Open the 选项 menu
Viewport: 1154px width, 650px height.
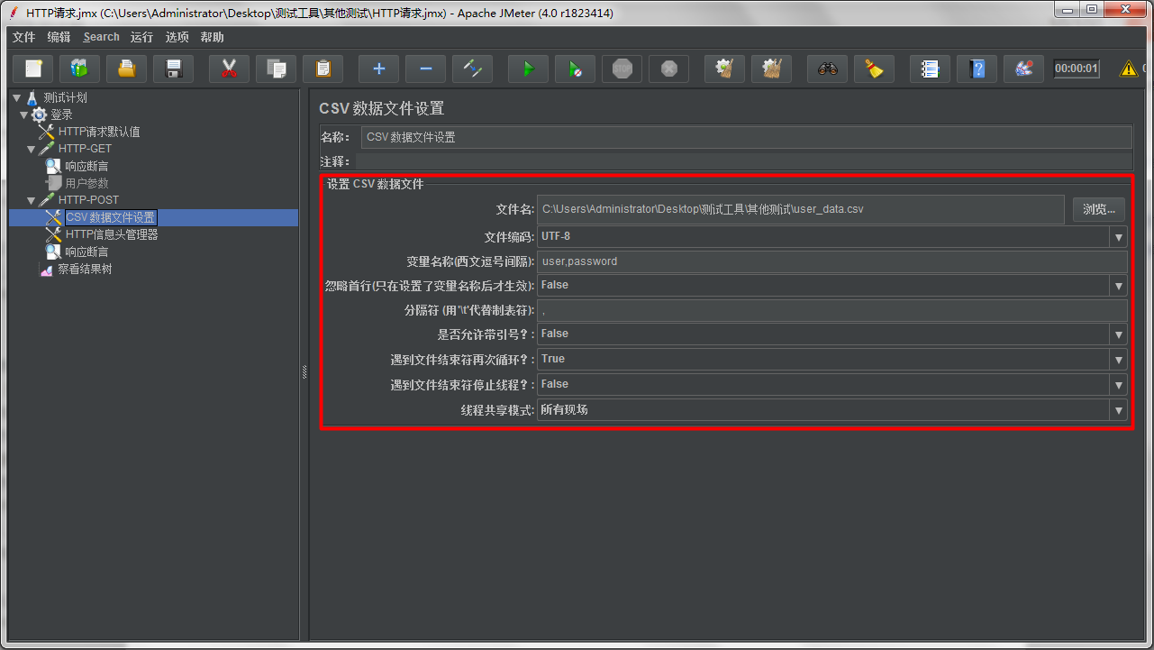point(177,37)
